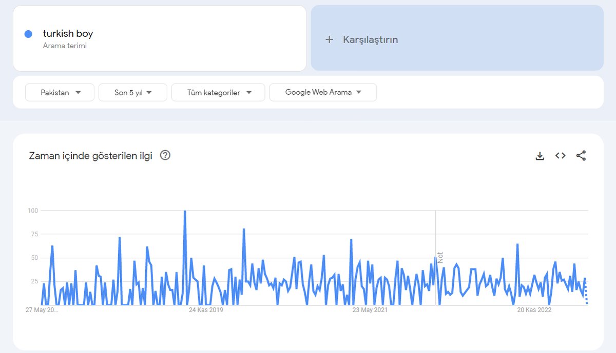Screen dimensions: 616x353
Task: Click the 24 Kas 2019 axis label
Action: pyautogui.click(x=205, y=309)
